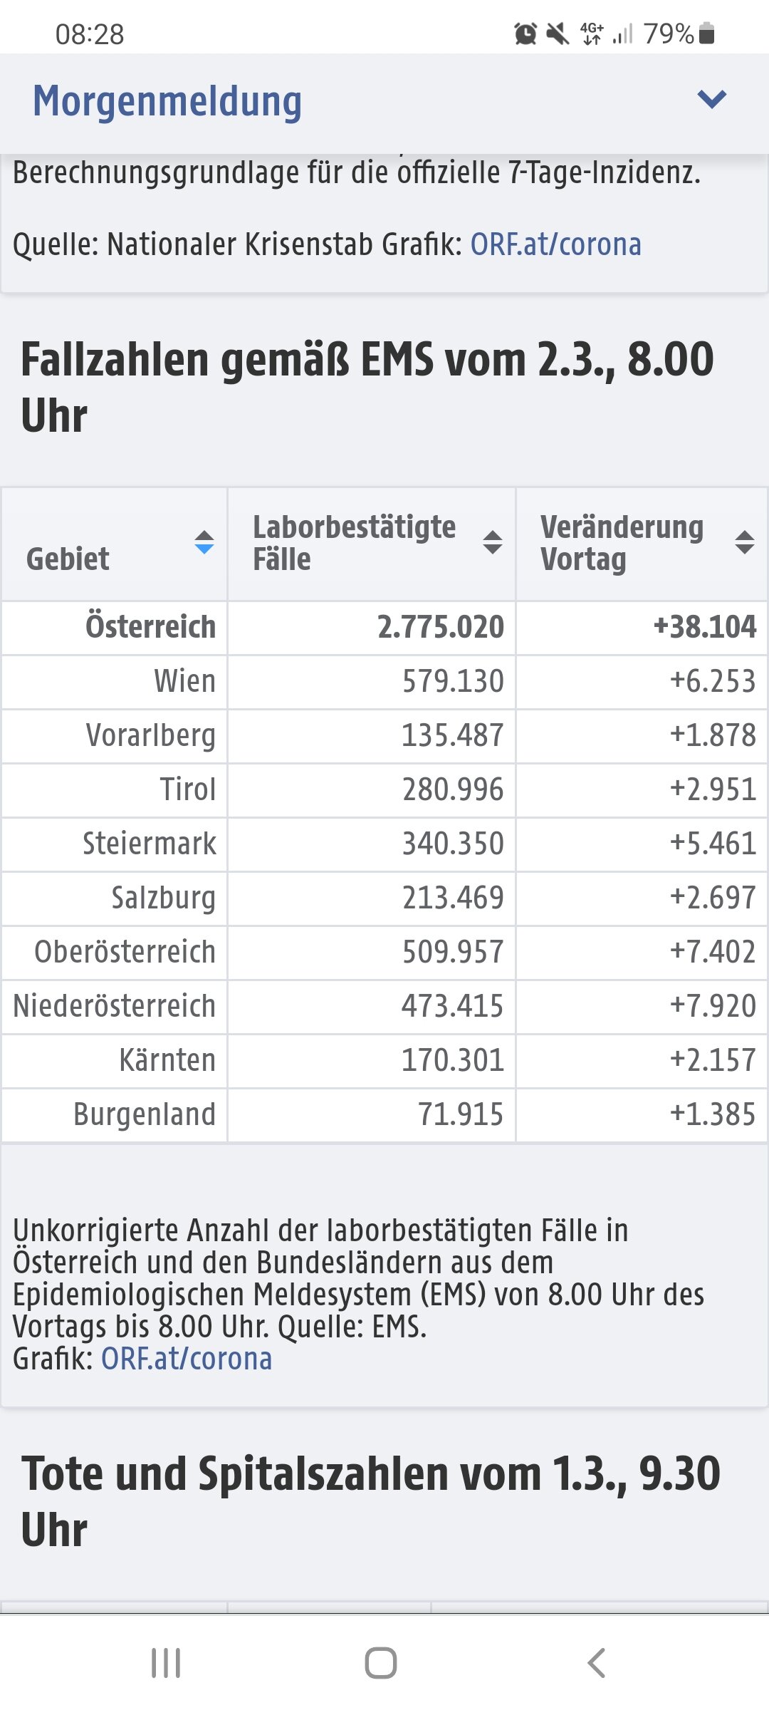Tap the Burgenland table row
Viewport: 769px width, 1710px height.
pos(384,1115)
